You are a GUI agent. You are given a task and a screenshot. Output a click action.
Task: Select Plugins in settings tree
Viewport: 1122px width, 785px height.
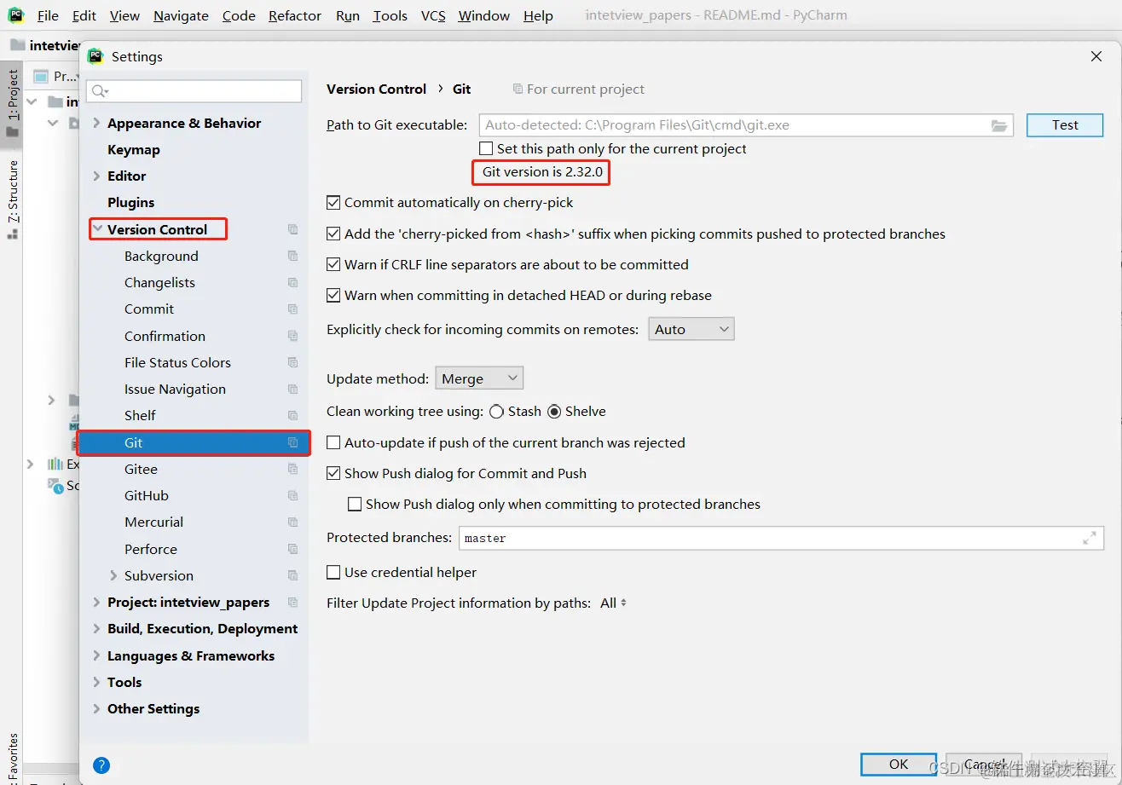[x=131, y=203]
